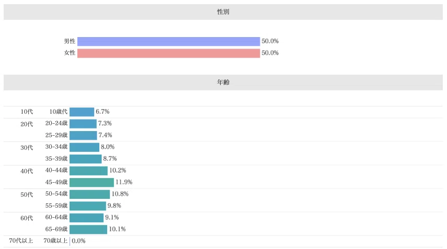
Task: Click the 65-69歳 10.1% bar
Action: pyautogui.click(x=88, y=229)
